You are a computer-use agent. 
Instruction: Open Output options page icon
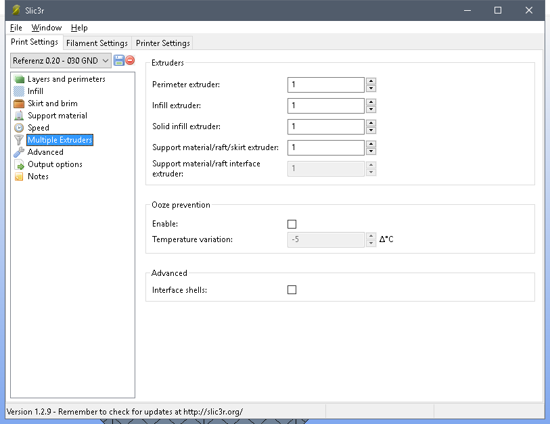click(19, 164)
